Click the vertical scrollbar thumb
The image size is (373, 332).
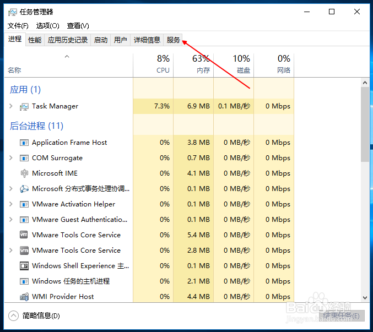tap(365, 124)
